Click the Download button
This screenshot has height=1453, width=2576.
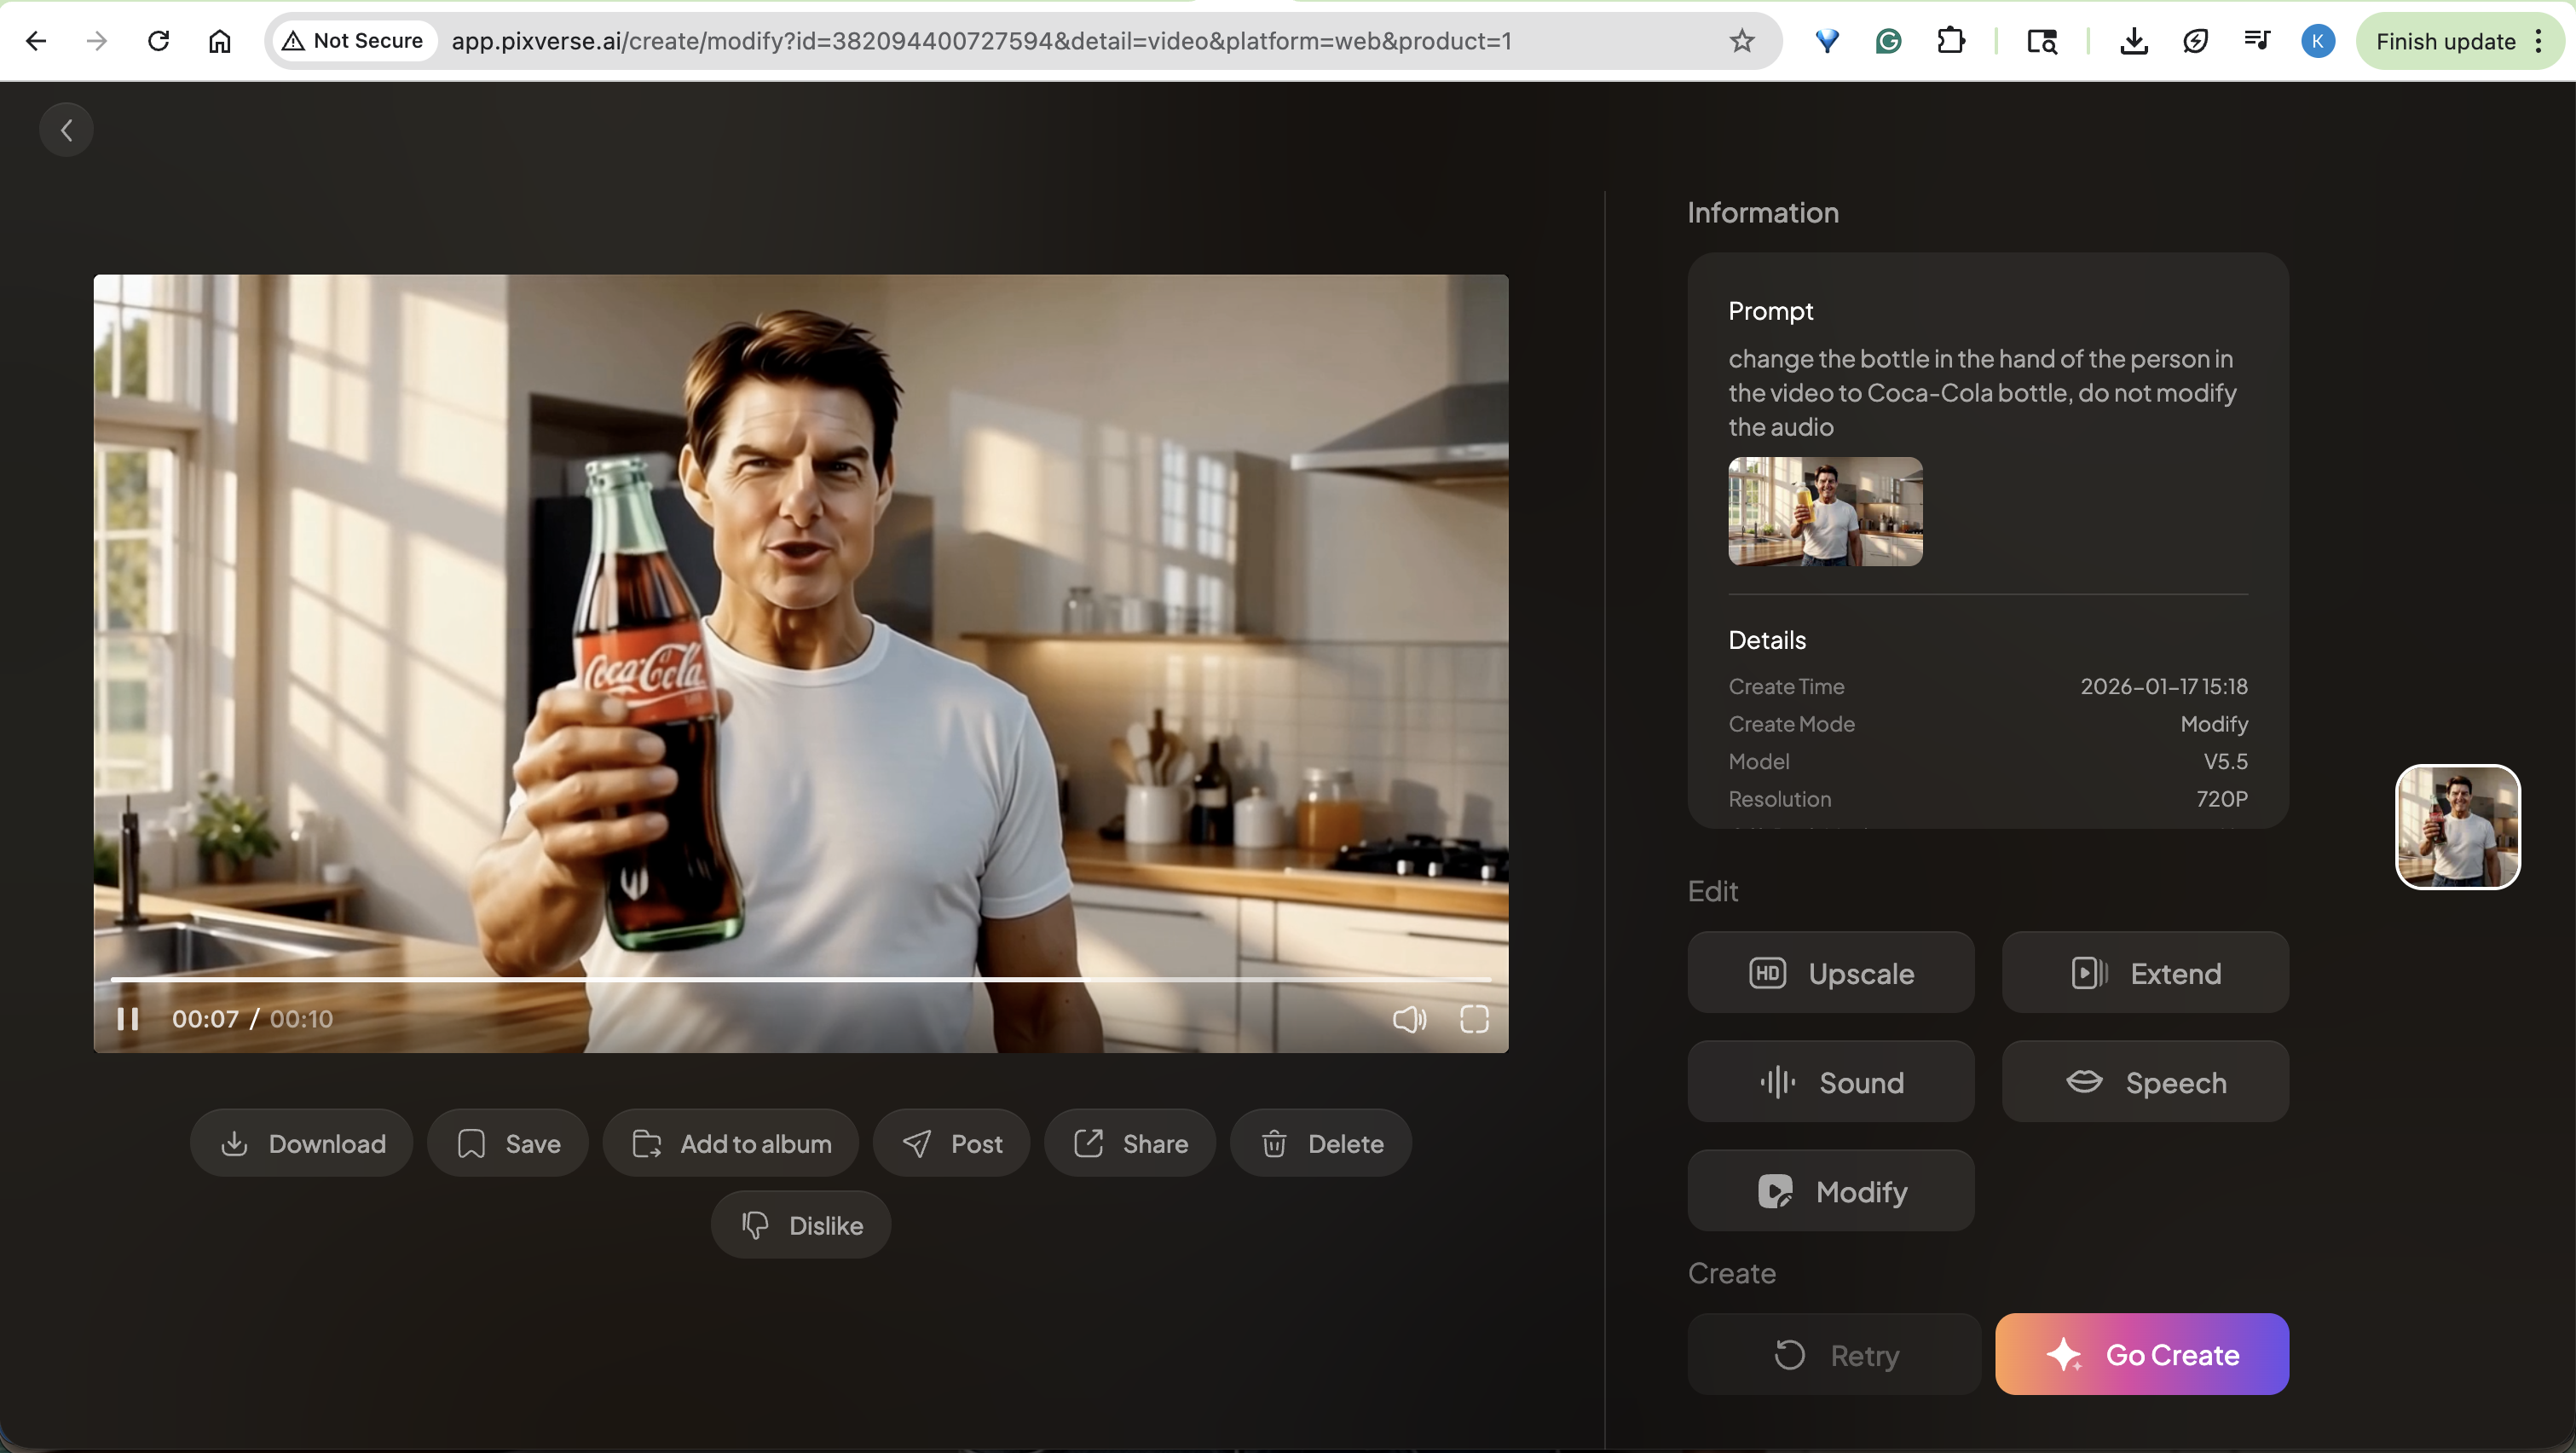(x=302, y=1143)
